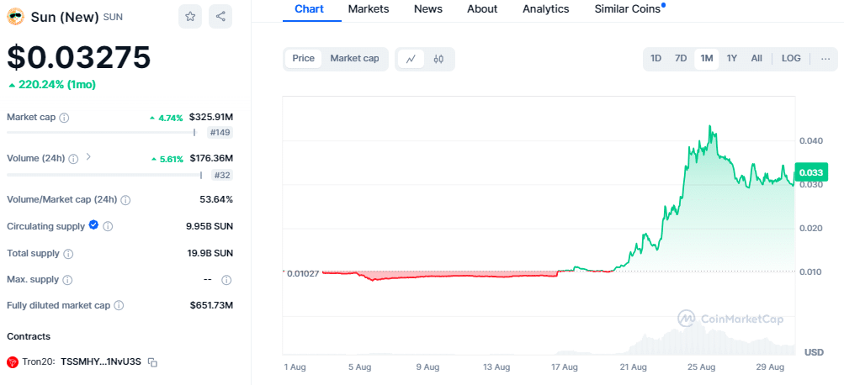Viewport: 844px width, 385px height.
Task: Set chart range to 7D
Action: pos(681,59)
